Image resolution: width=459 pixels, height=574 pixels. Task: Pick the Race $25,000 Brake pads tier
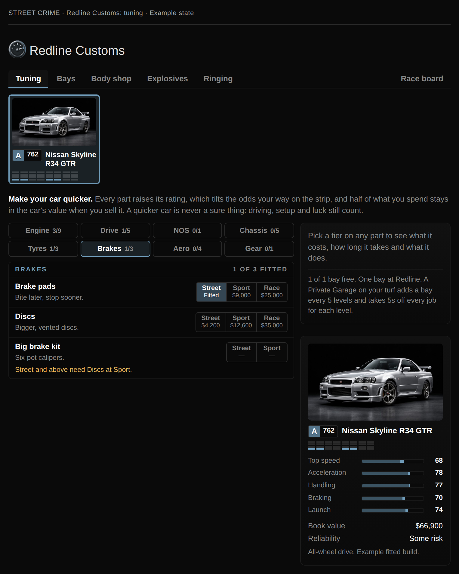[272, 292]
